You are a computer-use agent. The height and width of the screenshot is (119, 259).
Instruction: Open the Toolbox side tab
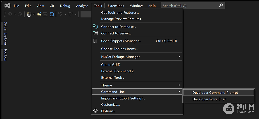pyautogui.click(x=5, y=55)
